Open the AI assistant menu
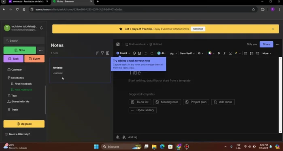 tap(162, 53)
